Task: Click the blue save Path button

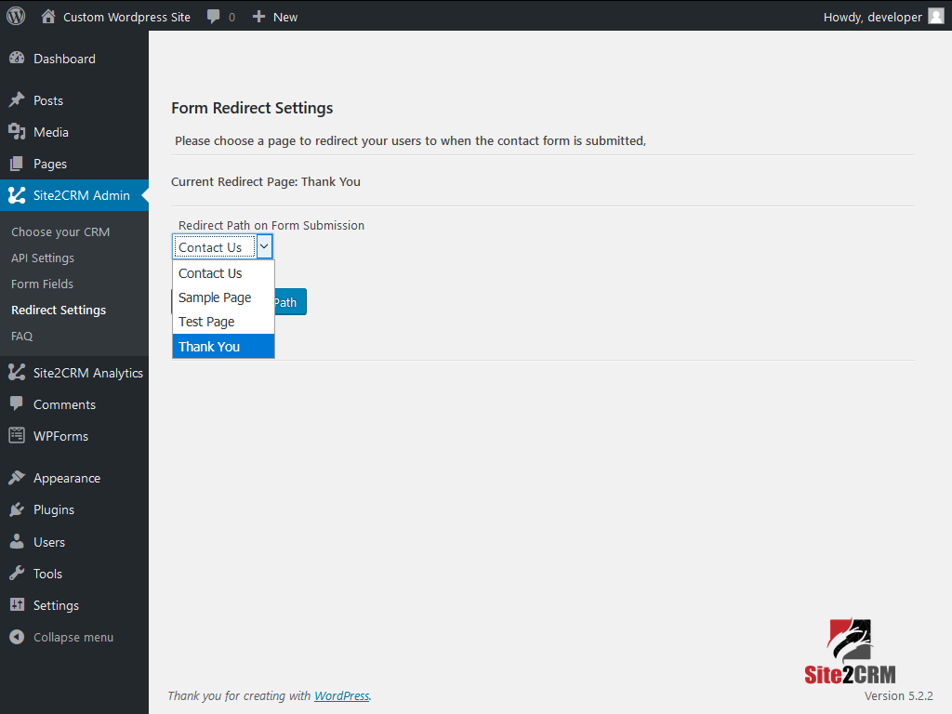Action: (290, 302)
